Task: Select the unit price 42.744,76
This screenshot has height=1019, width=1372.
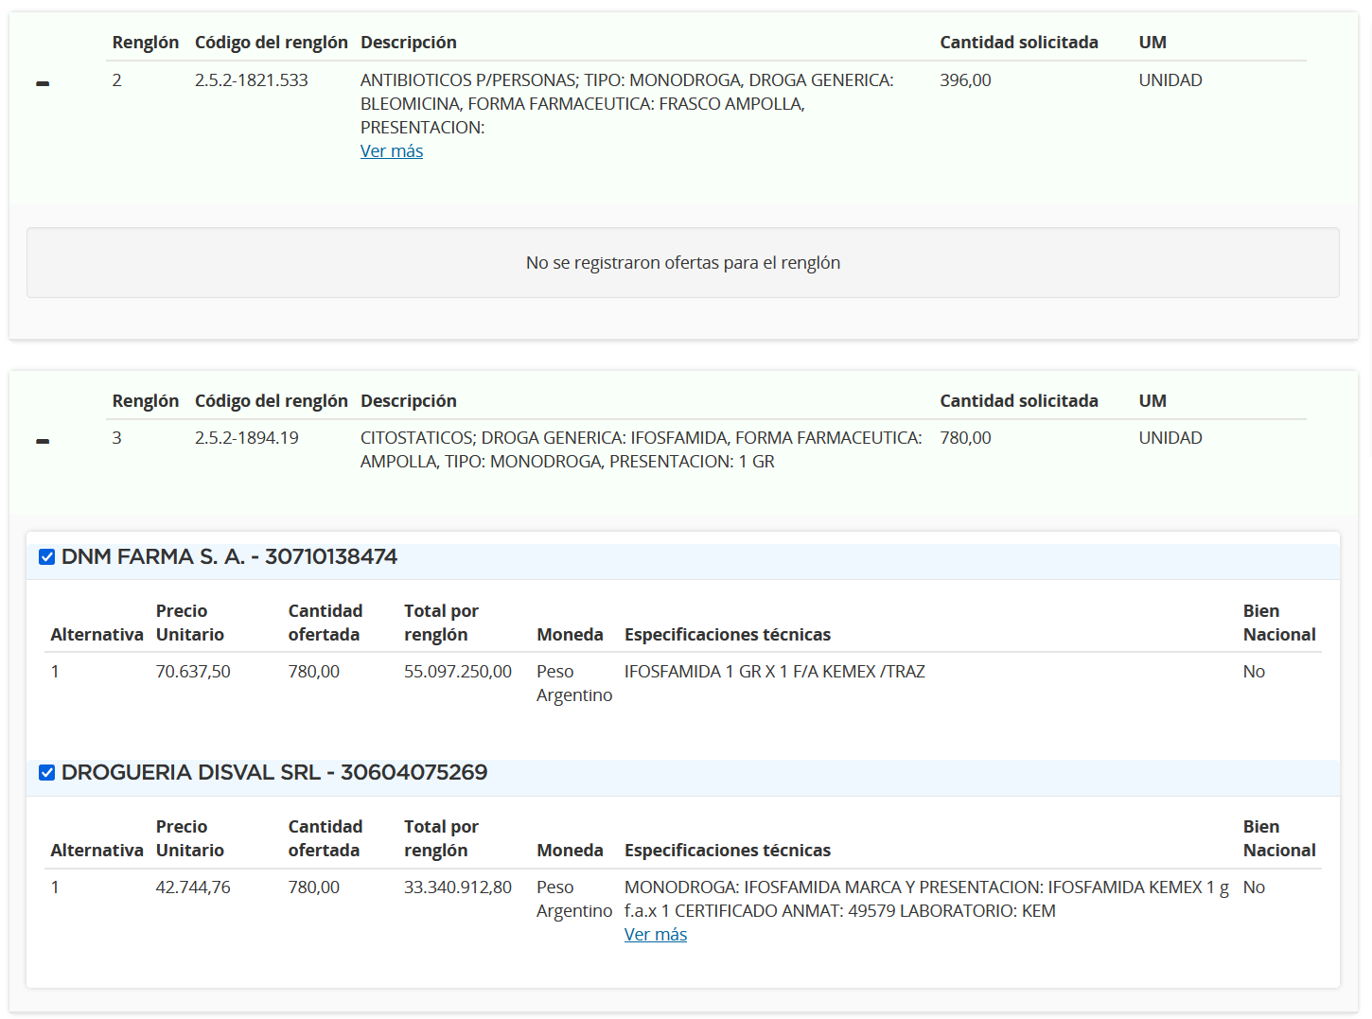Action: 193,887
